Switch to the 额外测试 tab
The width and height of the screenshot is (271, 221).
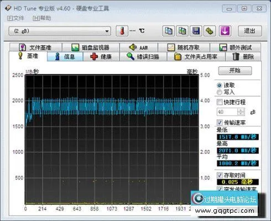coord(236,48)
